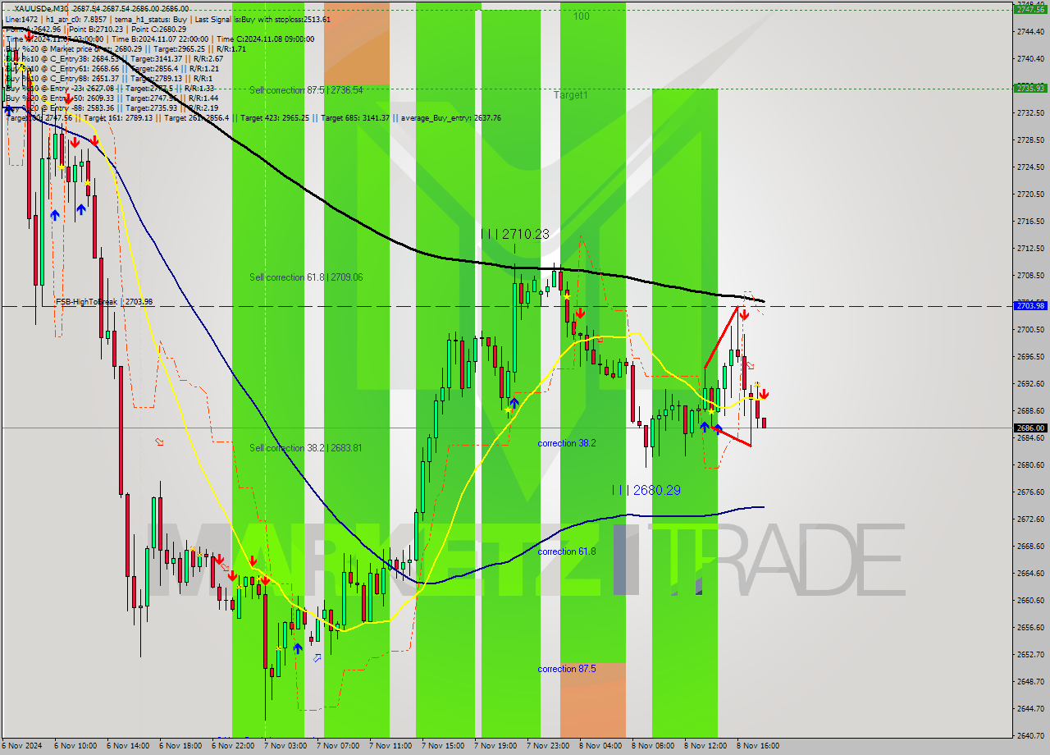The image size is (1050, 755).
Task: Click the green 2747.56 price tag
Action: pos(1030,9)
